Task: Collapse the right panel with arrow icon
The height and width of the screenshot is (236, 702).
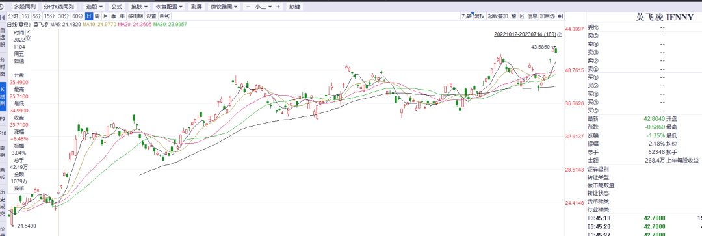Action: 560,16
